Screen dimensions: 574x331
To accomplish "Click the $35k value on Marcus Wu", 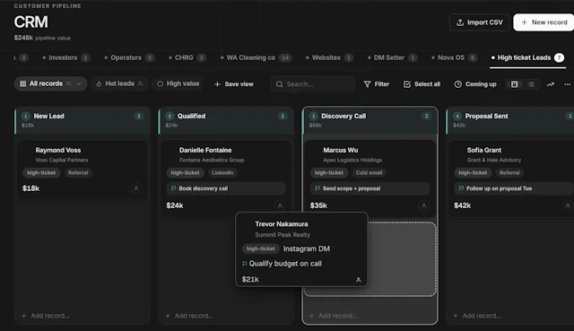I will 318,205.
